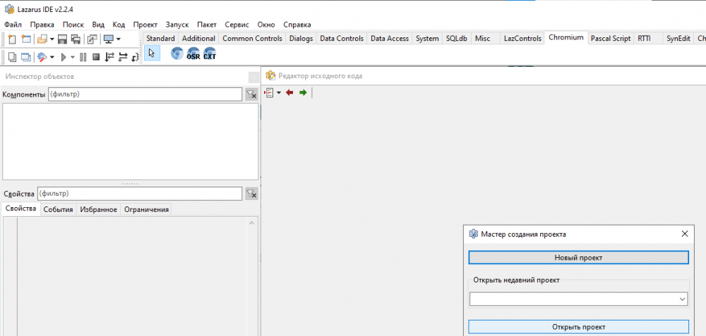
Task: Open the Запуск menu
Action: tap(177, 25)
